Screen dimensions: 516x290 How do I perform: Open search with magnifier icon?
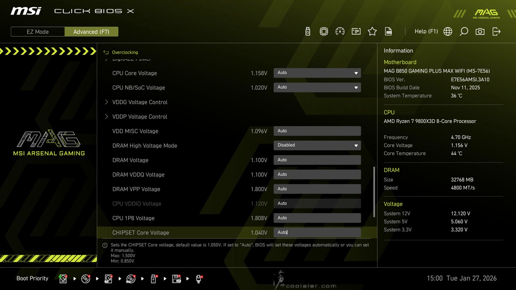tap(464, 31)
